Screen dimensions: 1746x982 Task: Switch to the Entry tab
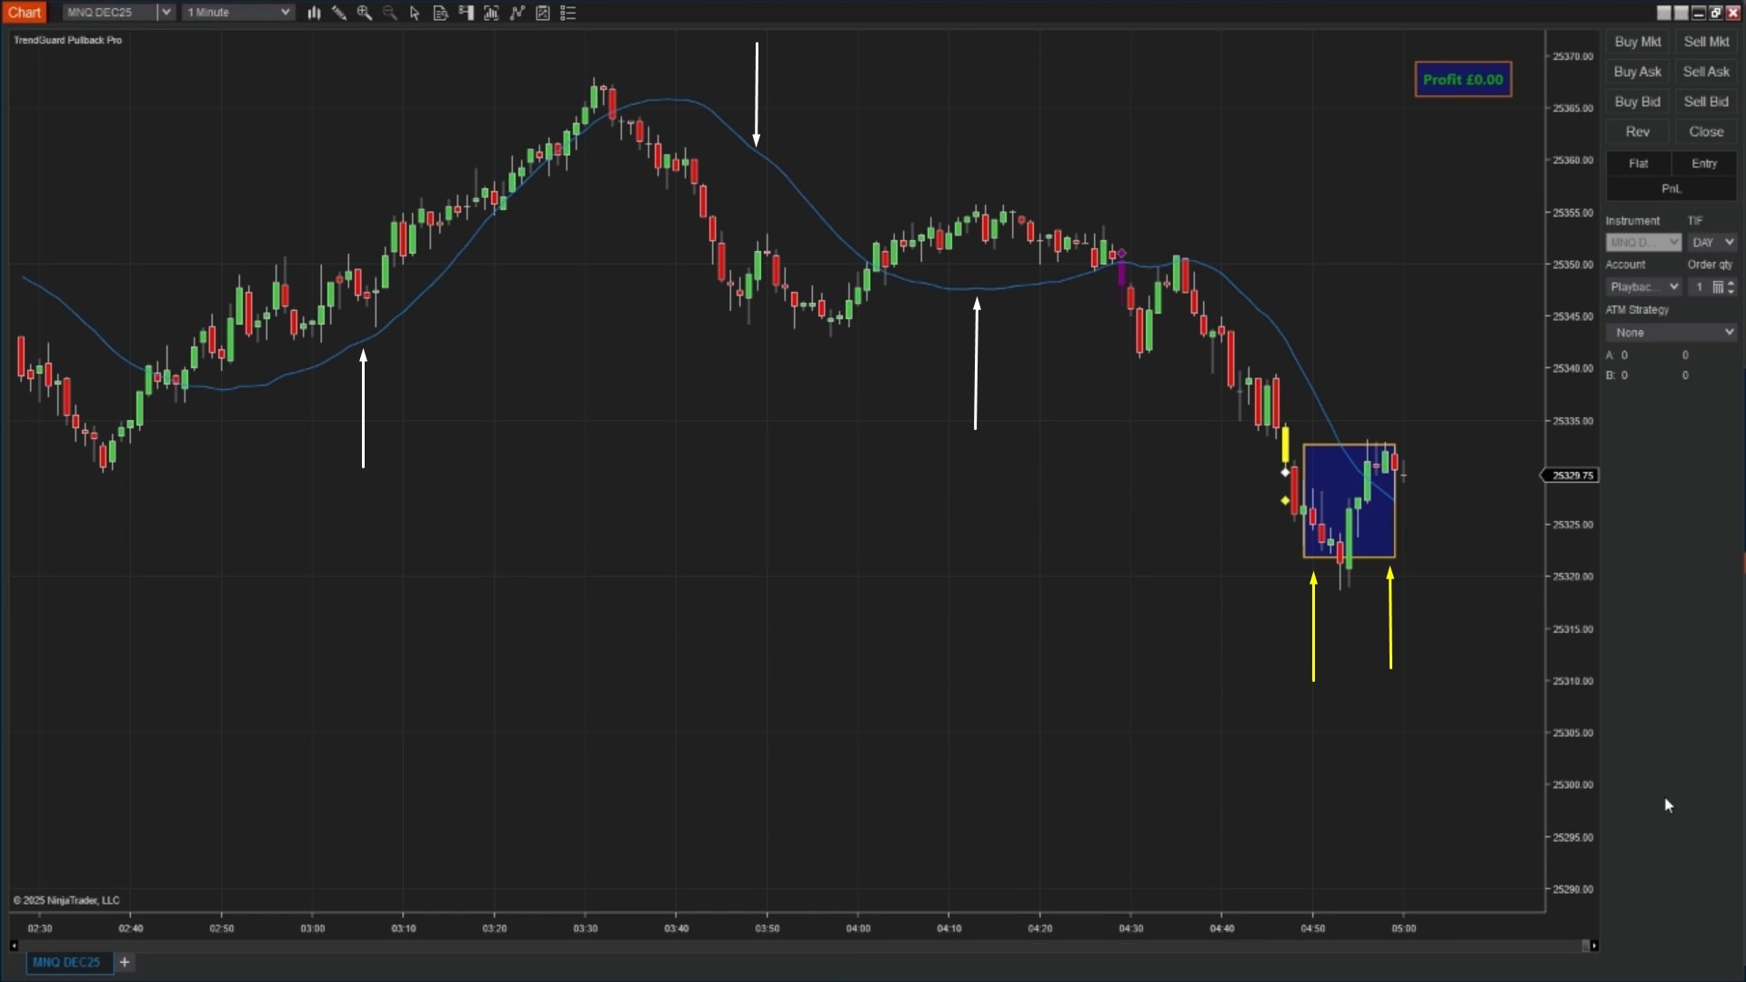point(1704,163)
